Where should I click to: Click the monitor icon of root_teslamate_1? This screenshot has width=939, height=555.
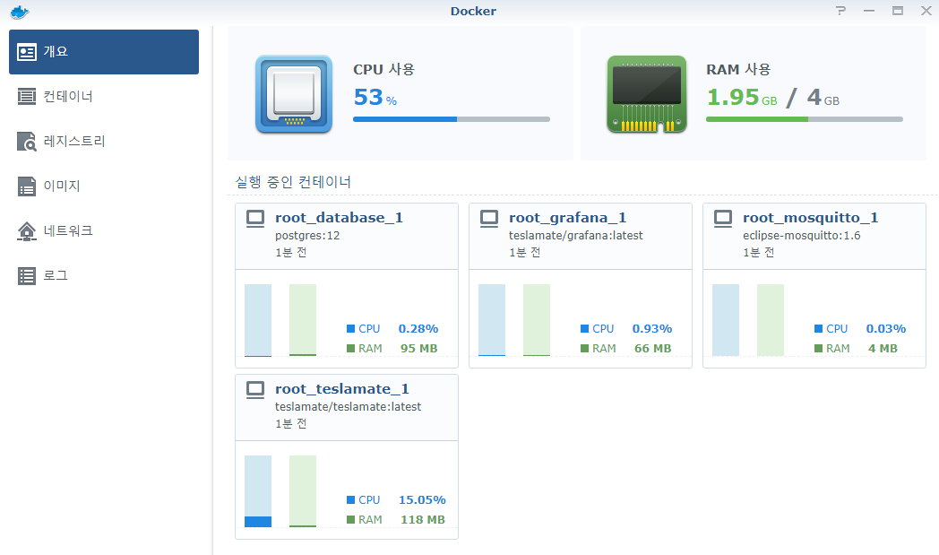click(255, 390)
